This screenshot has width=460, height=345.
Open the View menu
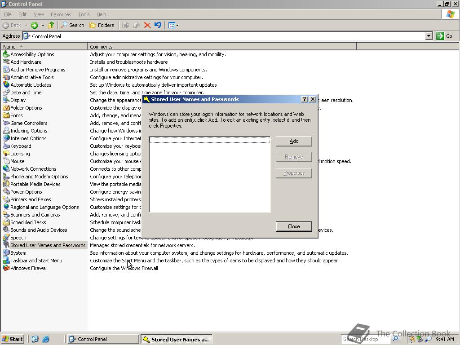[x=39, y=14]
